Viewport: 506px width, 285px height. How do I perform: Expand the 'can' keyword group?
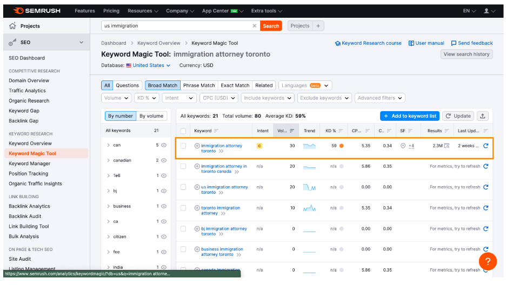tap(108, 145)
